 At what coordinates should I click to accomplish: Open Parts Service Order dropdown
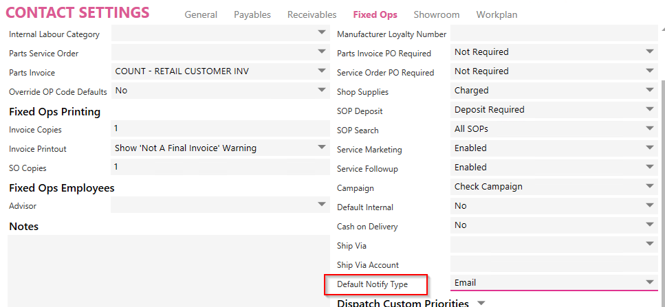[x=220, y=52]
